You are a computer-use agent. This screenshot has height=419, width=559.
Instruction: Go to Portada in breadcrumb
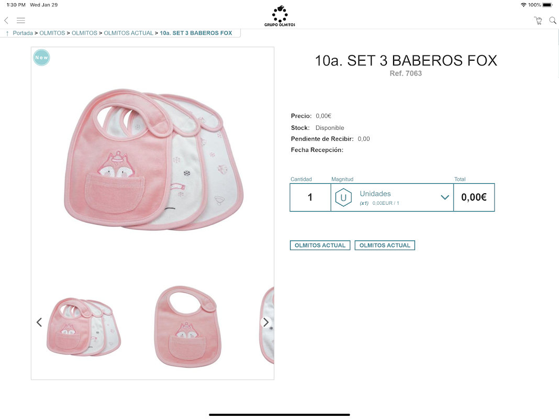[x=23, y=33]
